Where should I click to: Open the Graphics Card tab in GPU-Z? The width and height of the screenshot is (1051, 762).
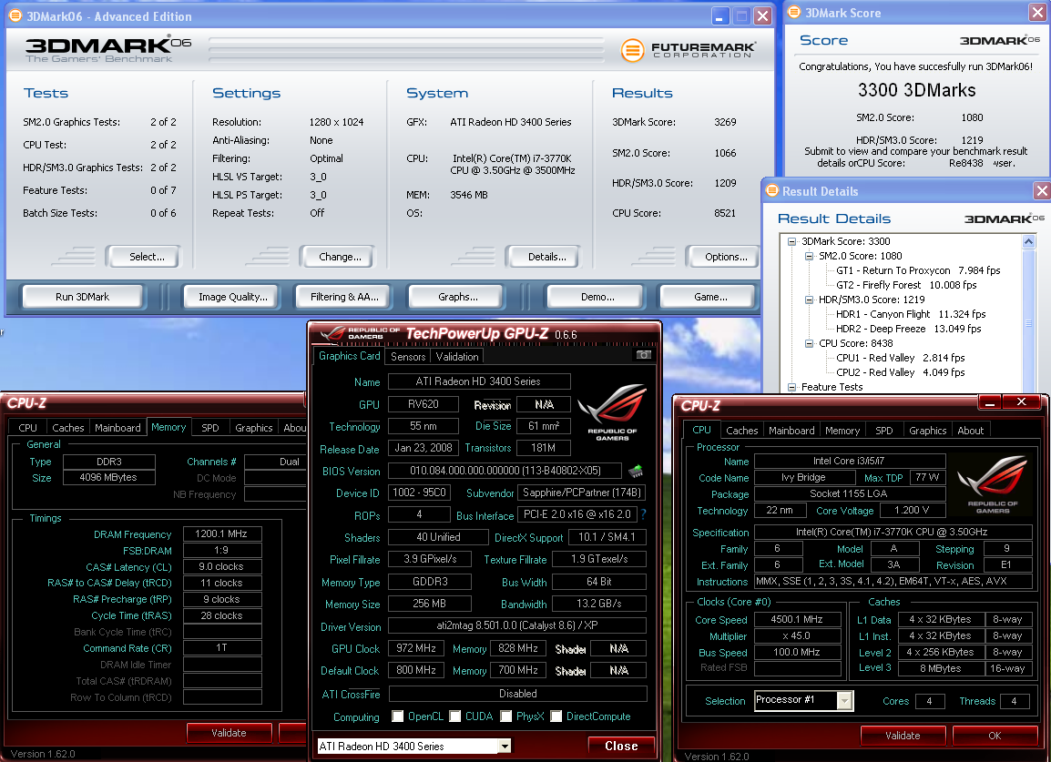pos(349,356)
